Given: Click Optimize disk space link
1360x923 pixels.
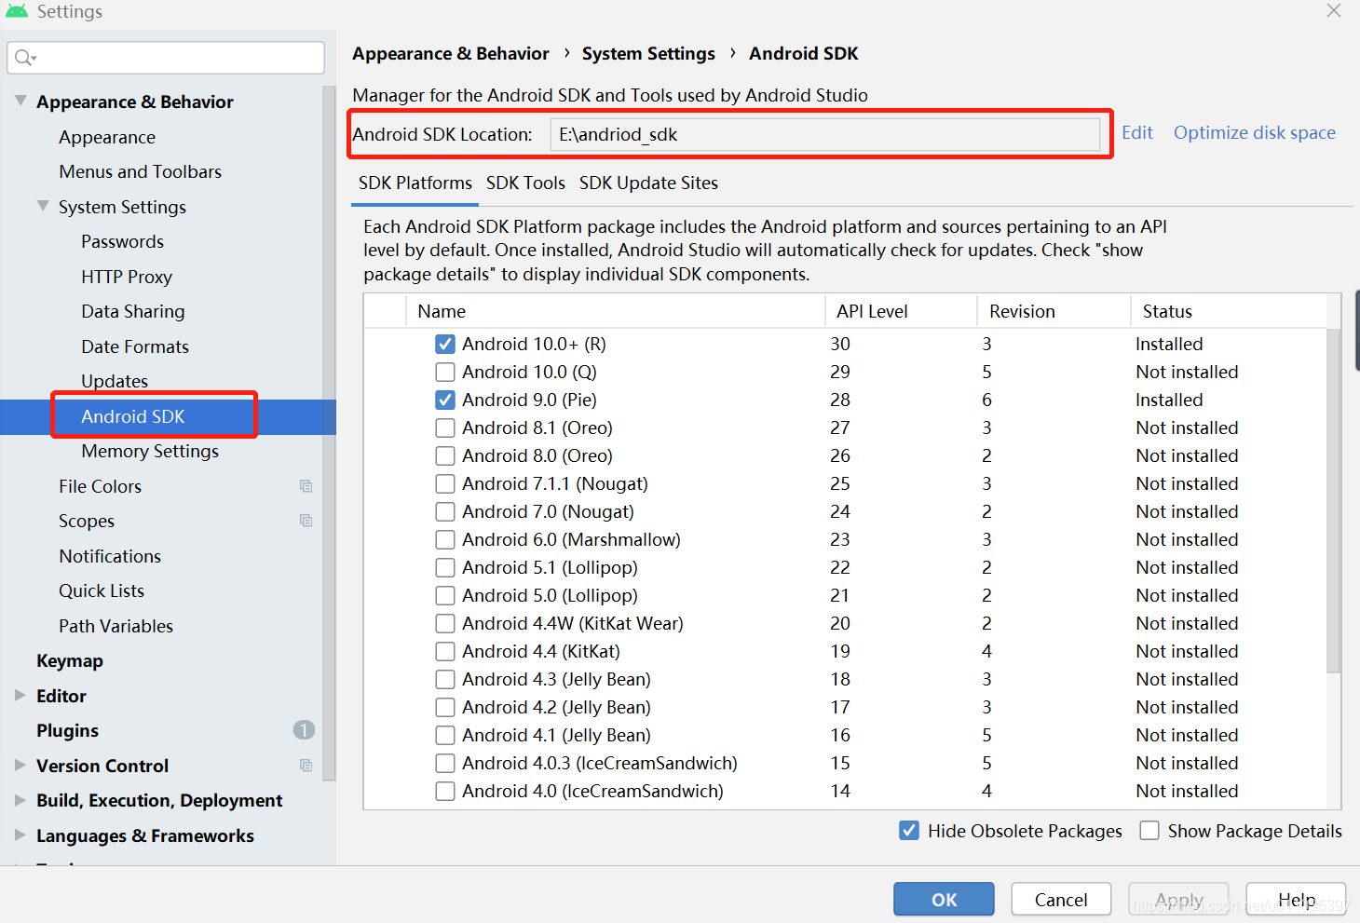Looking at the screenshot, I should pyautogui.click(x=1254, y=132).
